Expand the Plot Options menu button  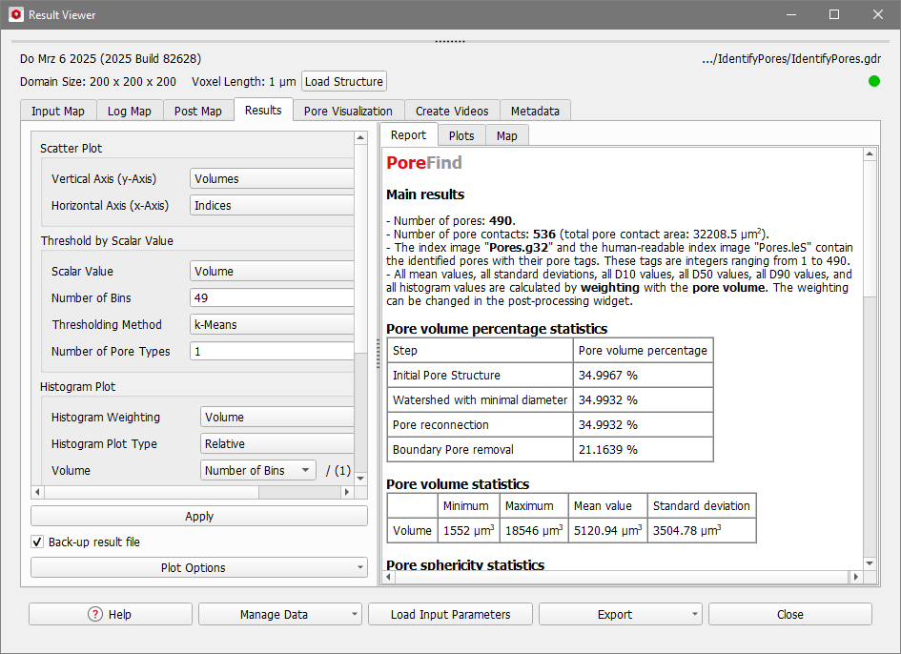pos(198,567)
